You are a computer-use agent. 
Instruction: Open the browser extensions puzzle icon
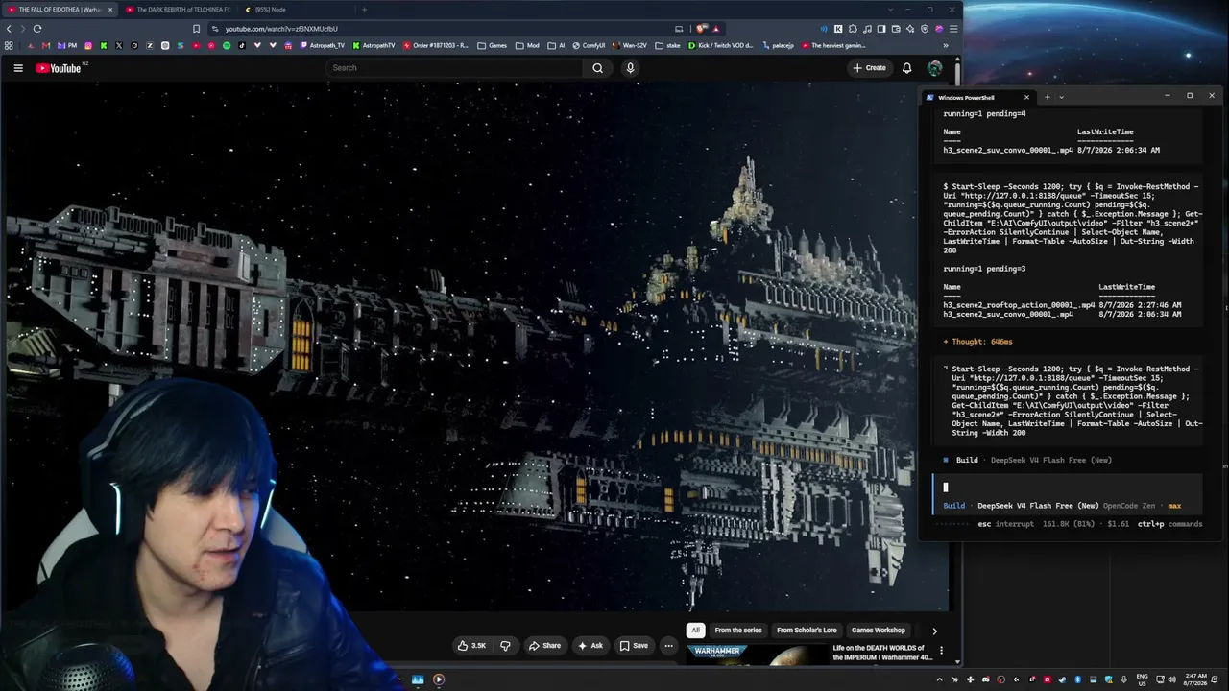pyautogui.click(x=852, y=29)
